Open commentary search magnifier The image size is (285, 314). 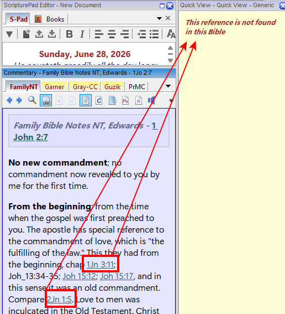[x=32, y=100]
